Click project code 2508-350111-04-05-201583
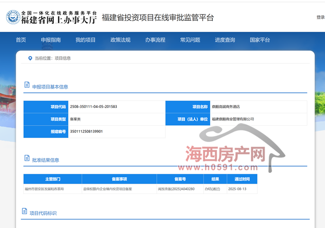 point(93,106)
